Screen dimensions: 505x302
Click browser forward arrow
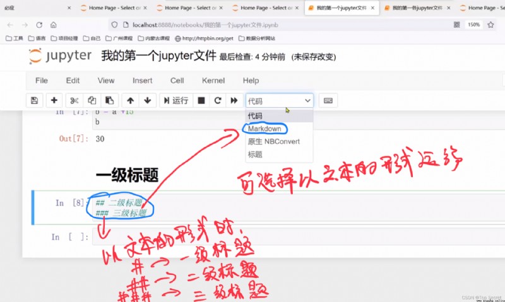25,25
